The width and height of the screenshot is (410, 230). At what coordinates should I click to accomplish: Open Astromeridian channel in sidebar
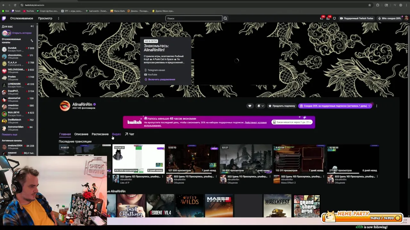[18, 128]
